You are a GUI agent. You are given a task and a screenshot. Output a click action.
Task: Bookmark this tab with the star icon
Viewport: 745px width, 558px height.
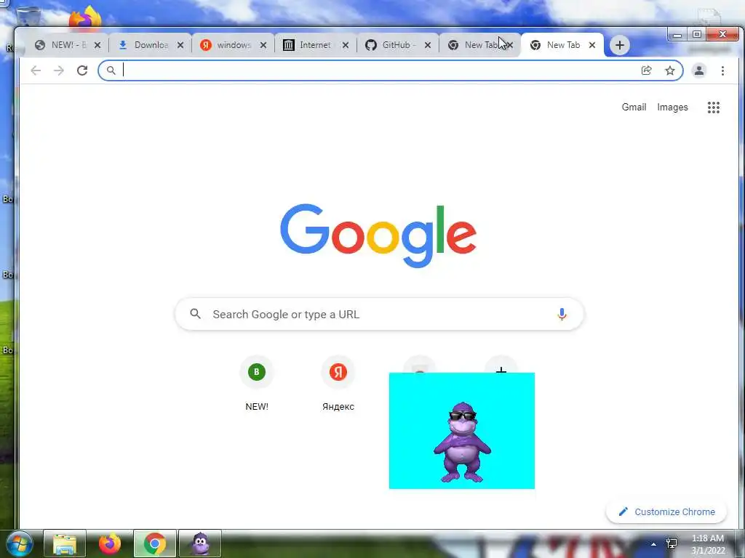click(670, 70)
